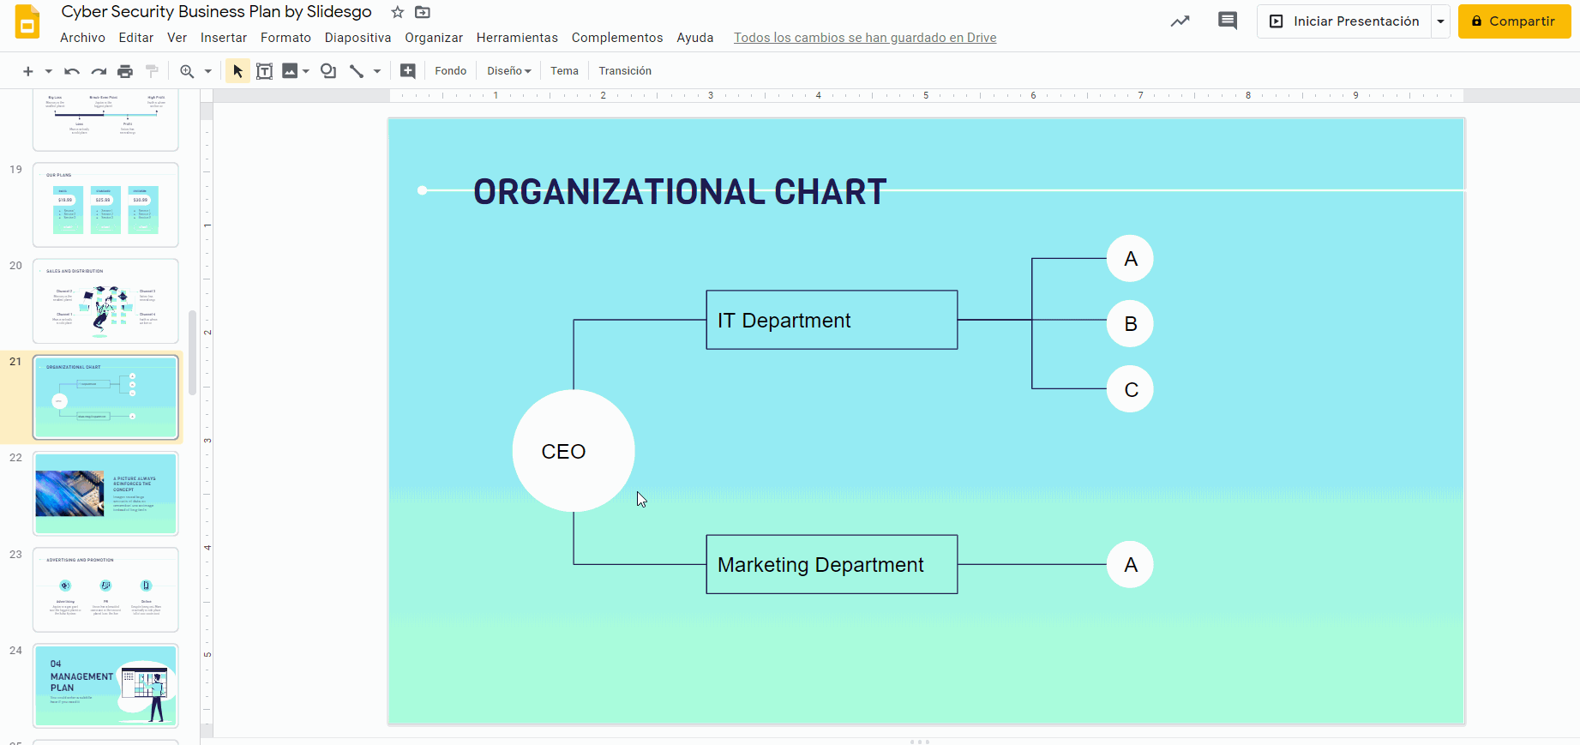
Task: Click the Transición toolbar button
Action: [x=625, y=71]
